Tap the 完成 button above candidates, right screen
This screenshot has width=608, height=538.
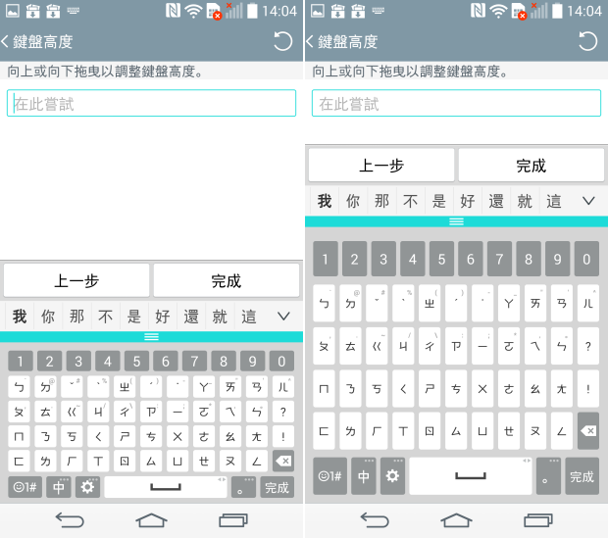(531, 166)
